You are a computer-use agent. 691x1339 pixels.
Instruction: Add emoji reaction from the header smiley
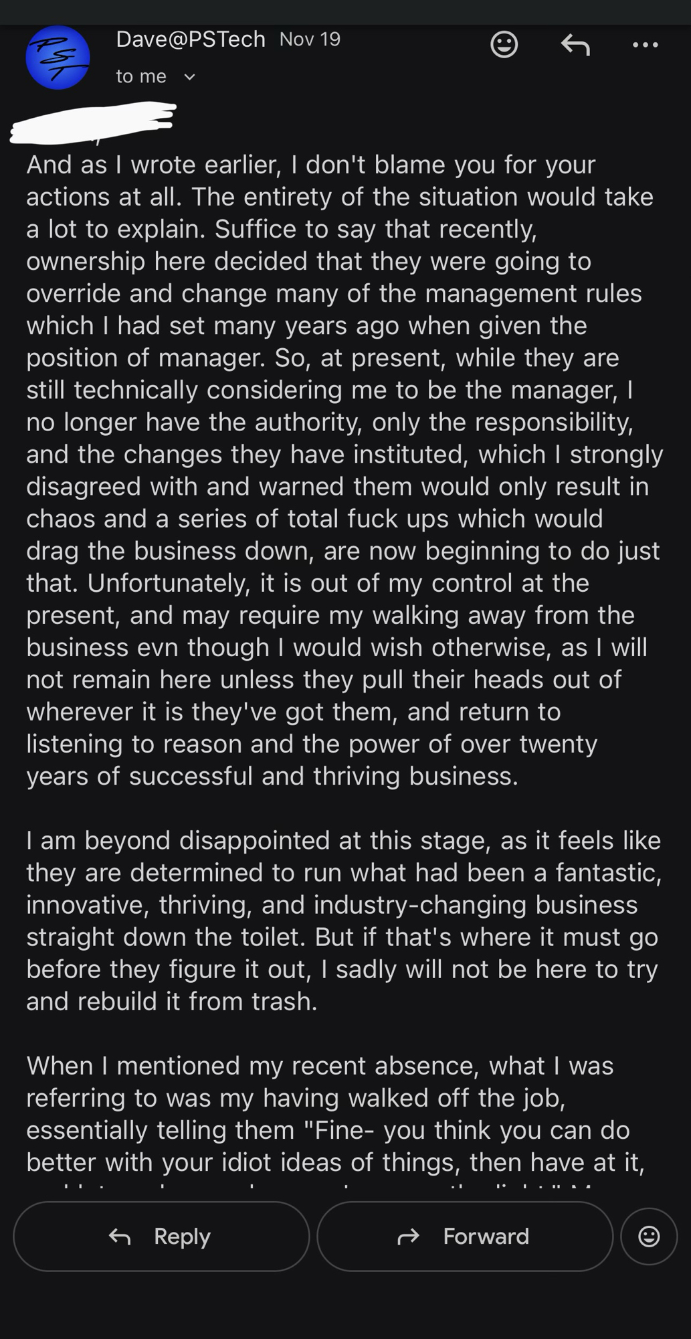[504, 45]
